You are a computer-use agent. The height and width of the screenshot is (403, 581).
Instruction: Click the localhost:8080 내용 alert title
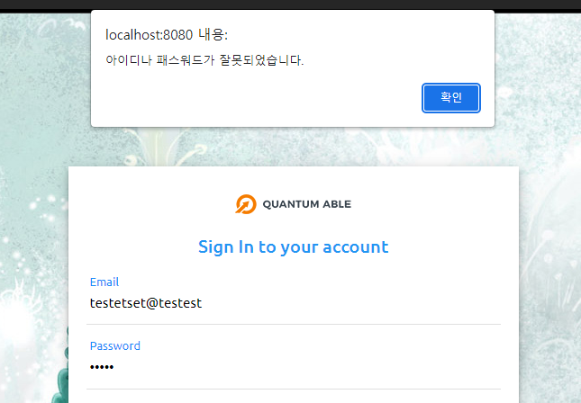[167, 35]
